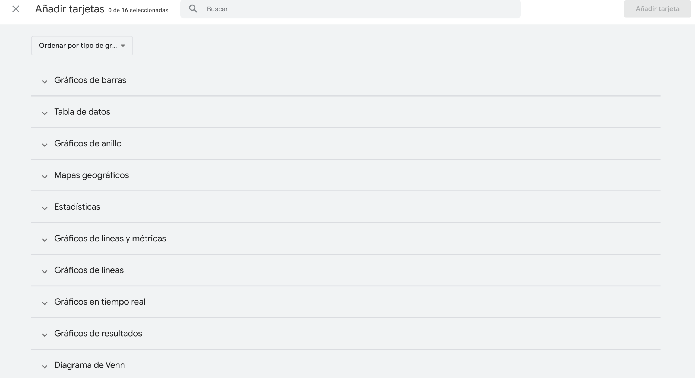This screenshot has width=695, height=378.
Task: Expand Gráficos de resultados chevron
Action: (x=45, y=335)
